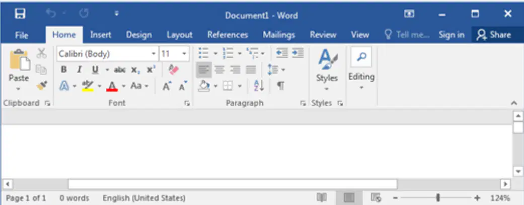
Task: Click Sign in
Action: [452, 35]
